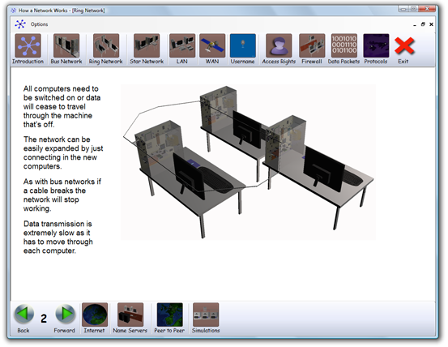Click the title bar app icon
This screenshot has height=347, width=448.
(x=13, y=11)
